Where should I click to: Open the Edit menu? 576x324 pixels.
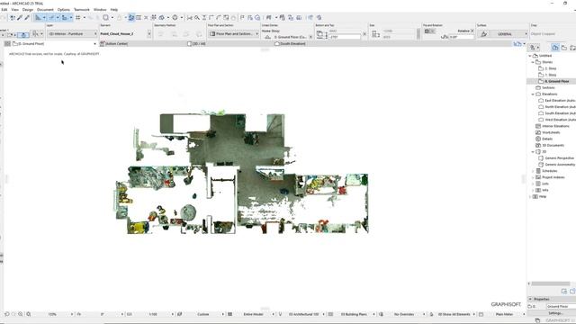(x=4, y=10)
